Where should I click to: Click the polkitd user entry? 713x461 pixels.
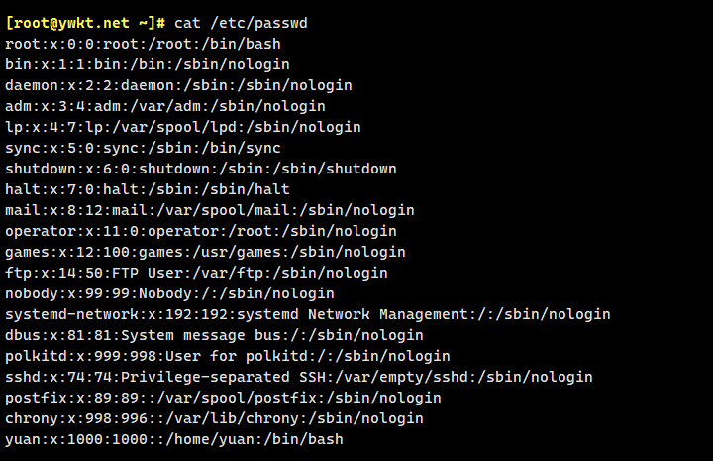click(x=228, y=356)
